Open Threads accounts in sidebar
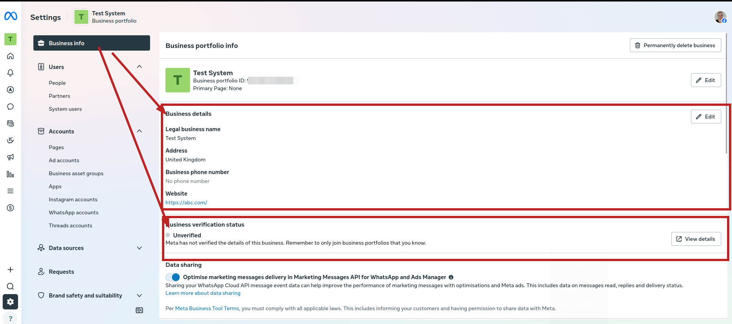The image size is (732, 324). pyautogui.click(x=71, y=225)
